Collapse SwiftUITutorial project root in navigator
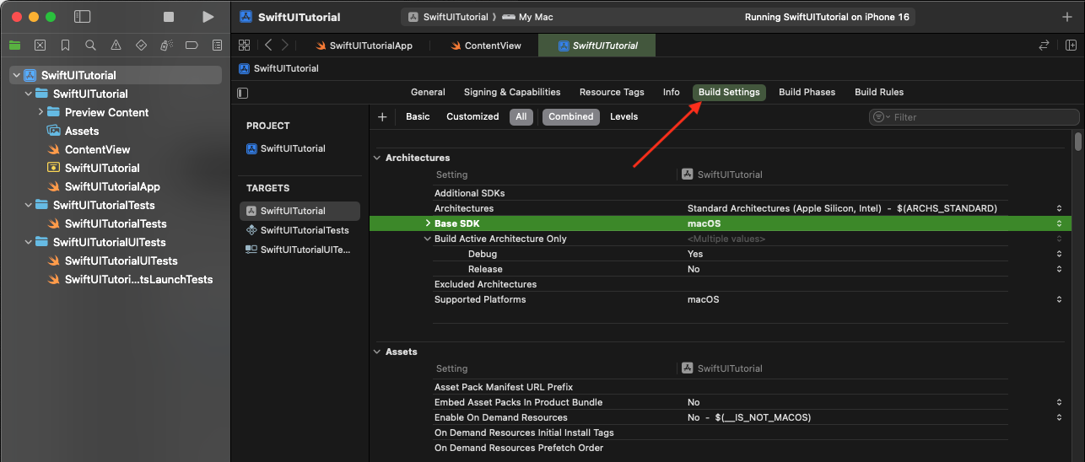This screenshot has width=1085, height=462. pyautogui.click(x=16, y=75)
